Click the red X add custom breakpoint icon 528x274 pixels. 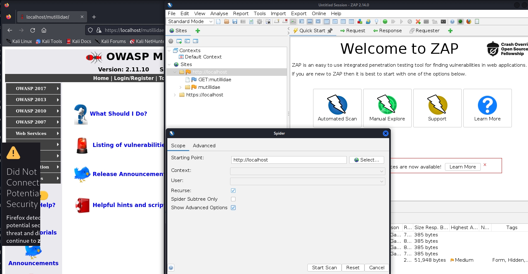[418, 21]
